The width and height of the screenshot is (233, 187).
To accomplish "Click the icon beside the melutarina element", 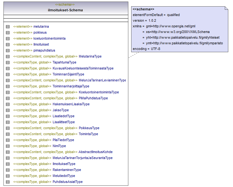I will pyautogui.click(x=8, y=27).
